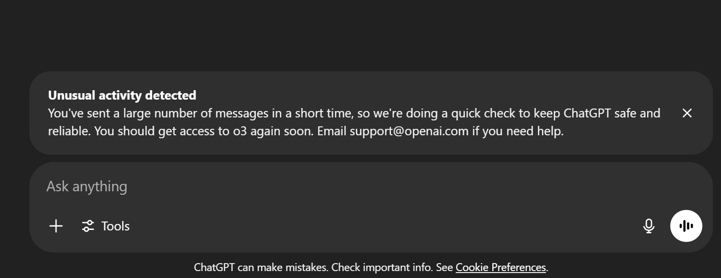Click the plus icon to attach files

56,226
